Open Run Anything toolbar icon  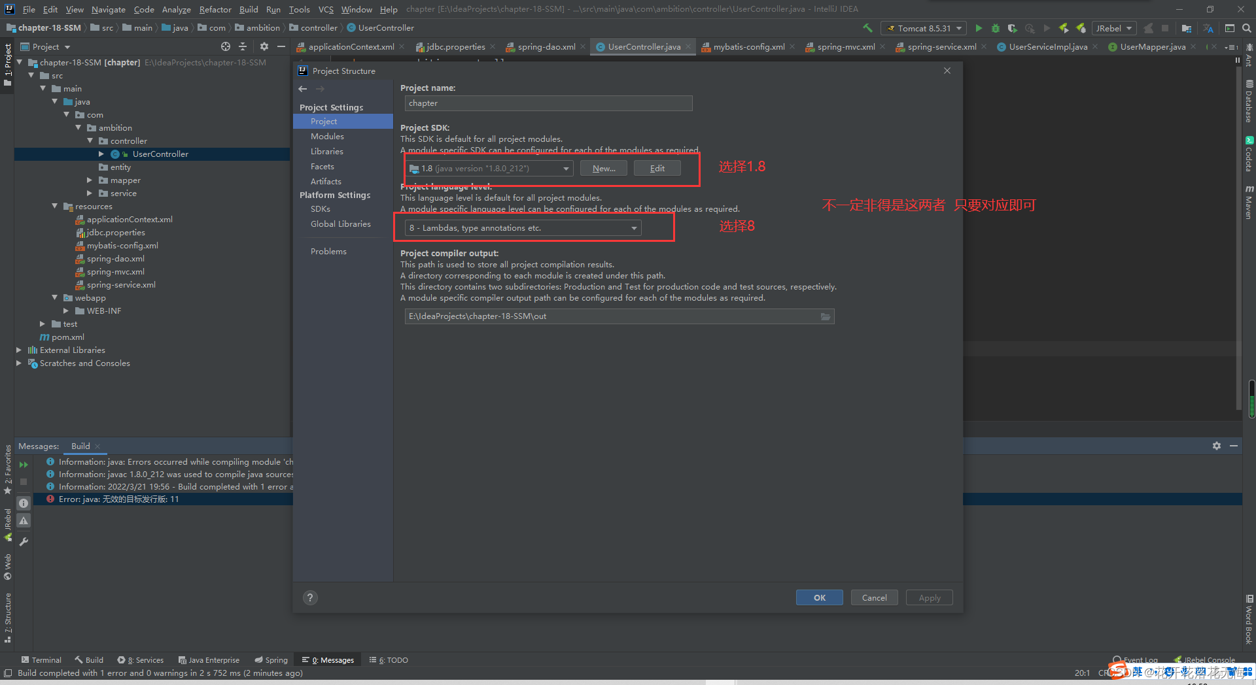tap(1230, 28)
